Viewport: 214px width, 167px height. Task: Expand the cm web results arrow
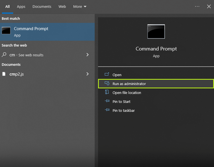coord(87,55)
